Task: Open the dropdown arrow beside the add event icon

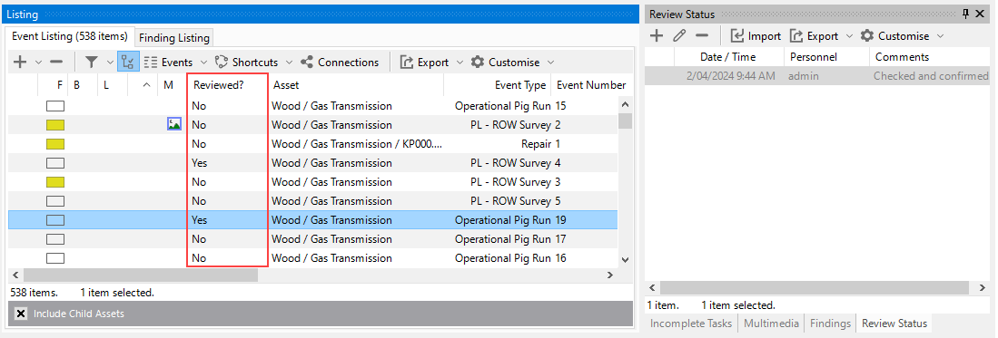Action: point(37,63)
